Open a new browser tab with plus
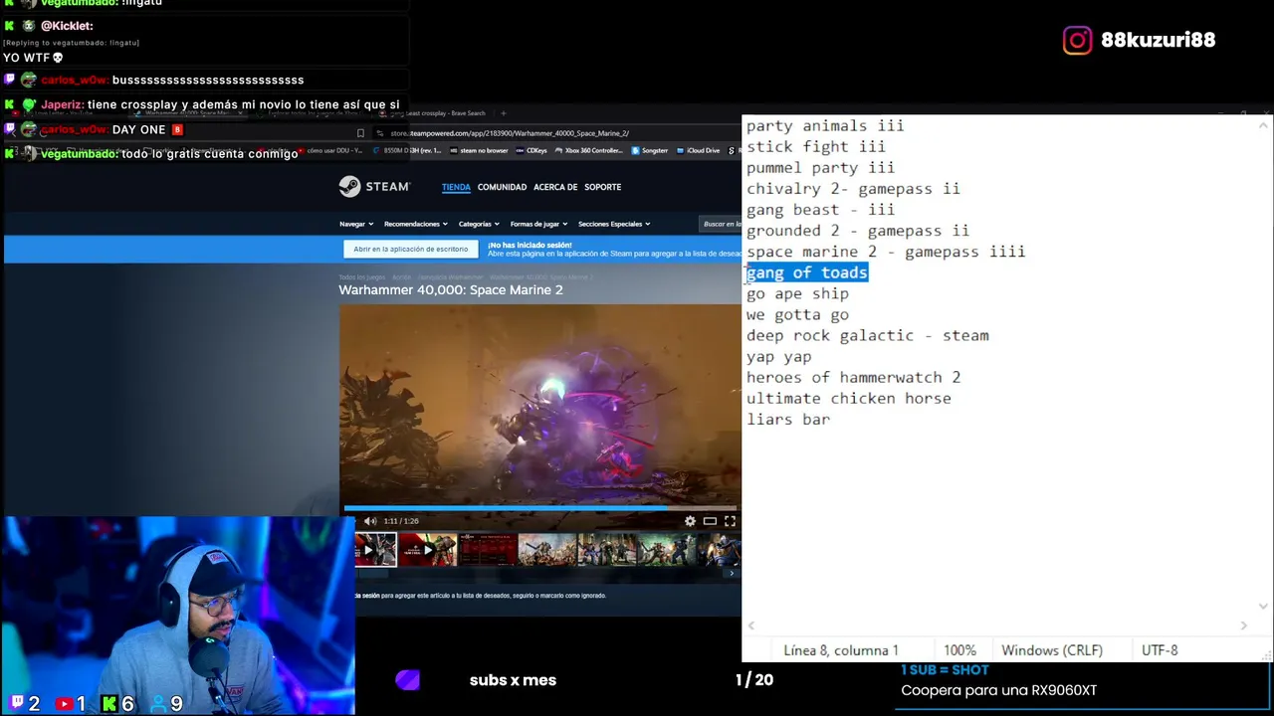 (x=503, y=113)
